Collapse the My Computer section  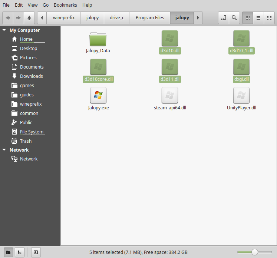(4, 30)
